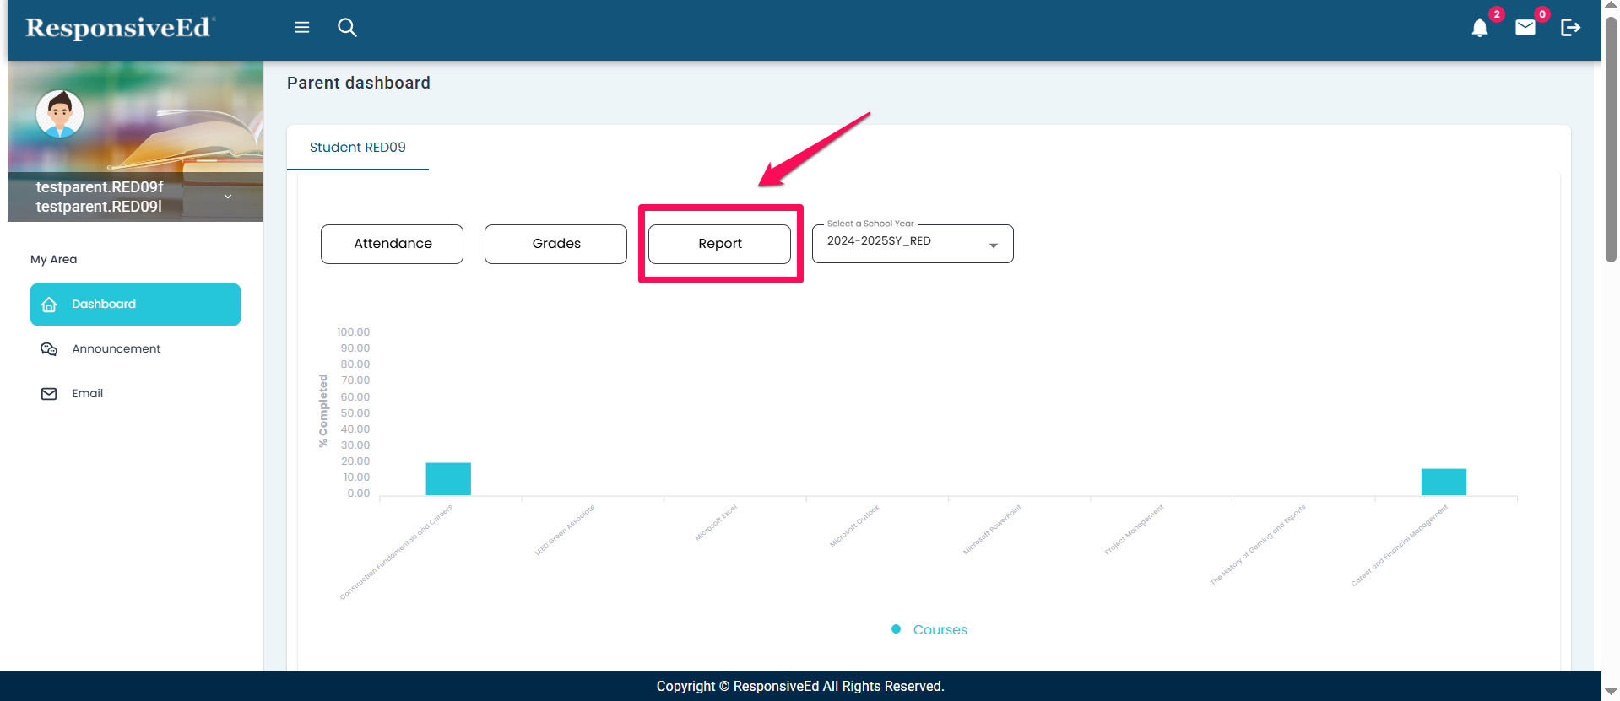Open Announcement in the sidebar menu
This screenshot has width=1620, height=701.
pos(116,349)
